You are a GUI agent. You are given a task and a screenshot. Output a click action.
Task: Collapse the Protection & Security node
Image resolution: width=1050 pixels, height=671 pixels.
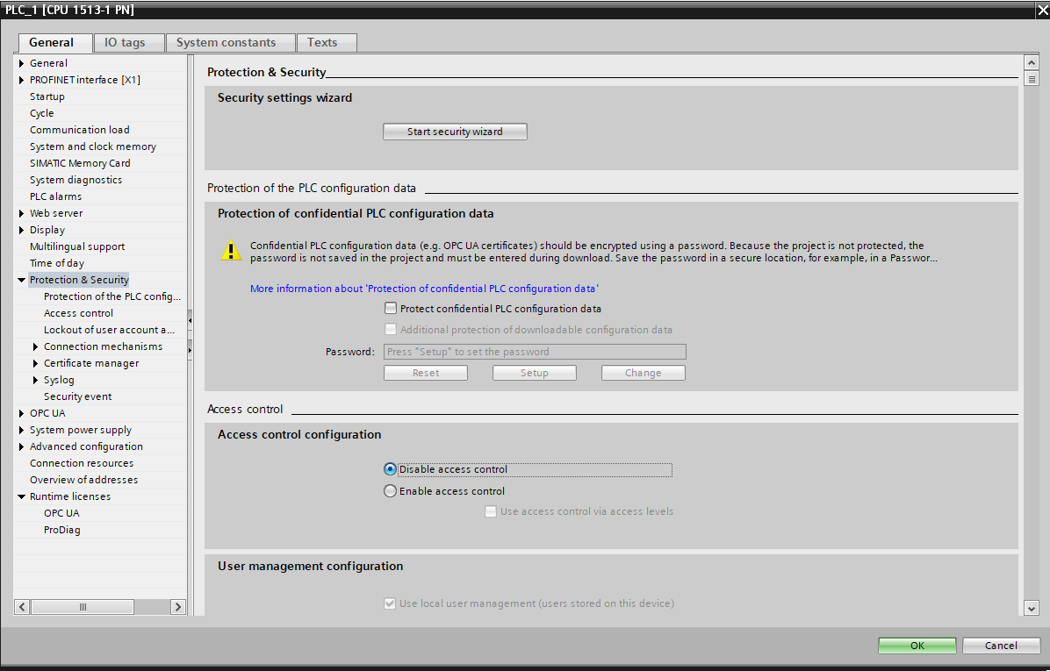click(x=21, y=281)
